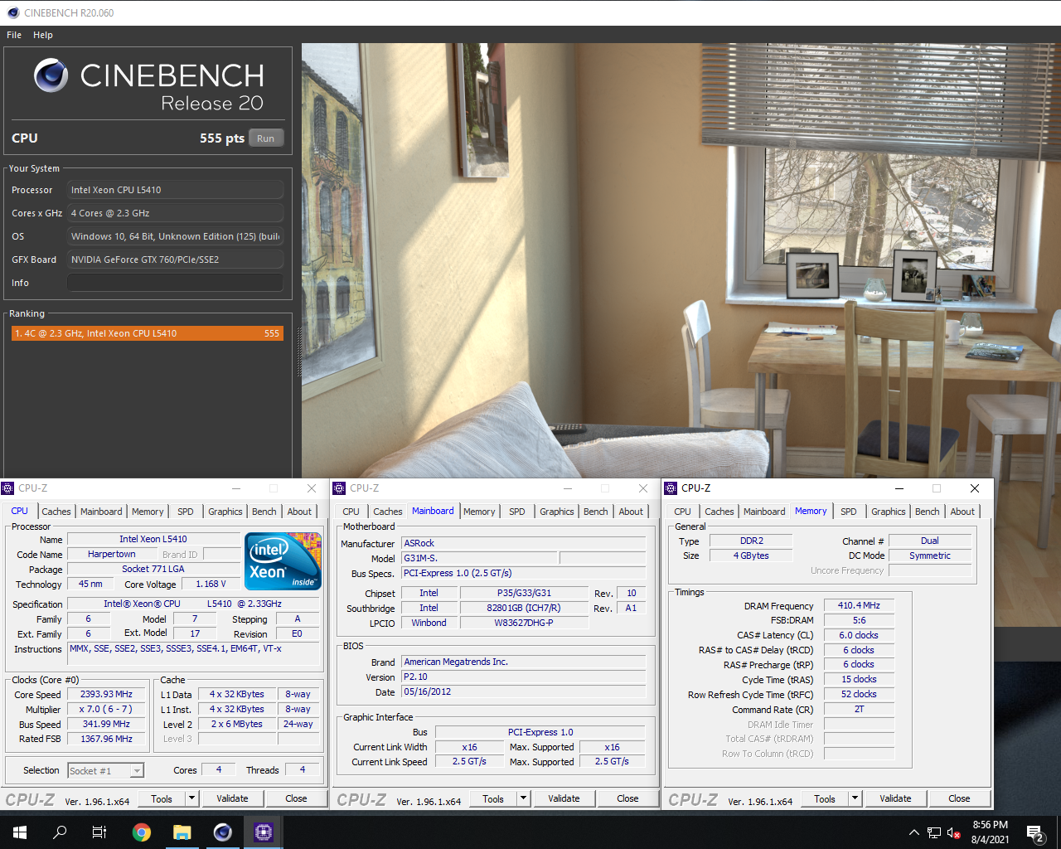Click the DRAM Frequency value 410.4 MHz
Viewport: 1061px width, 849px height.
tap(859, 606)
